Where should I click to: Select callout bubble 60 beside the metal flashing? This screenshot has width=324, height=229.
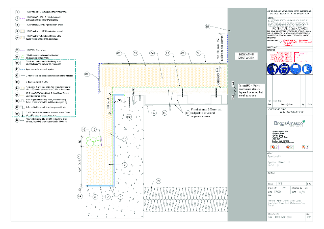(x=87, y=74)
